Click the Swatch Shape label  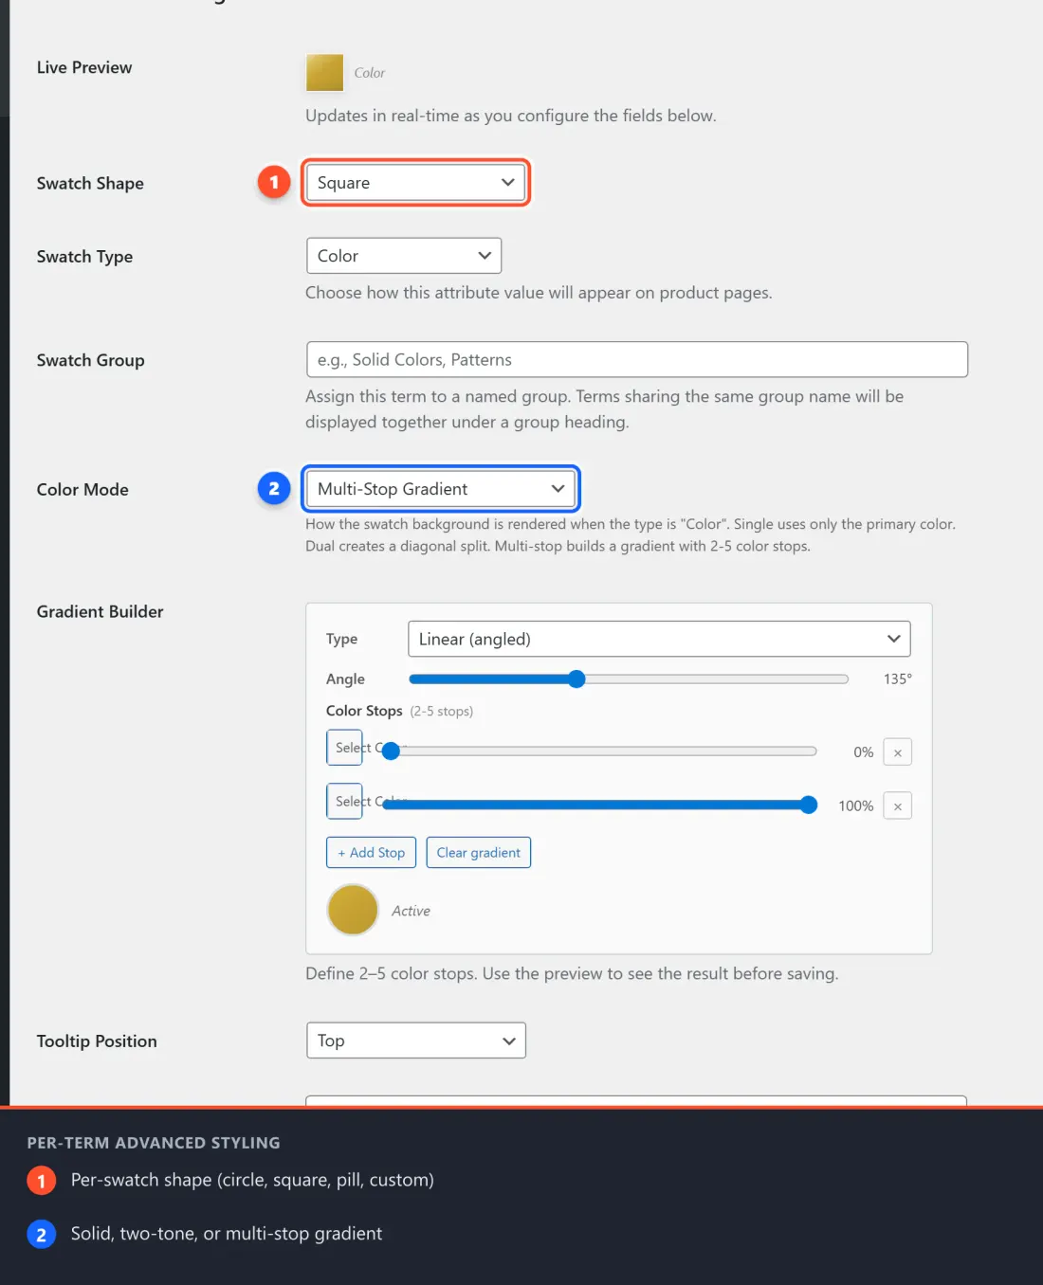(90, 184)
